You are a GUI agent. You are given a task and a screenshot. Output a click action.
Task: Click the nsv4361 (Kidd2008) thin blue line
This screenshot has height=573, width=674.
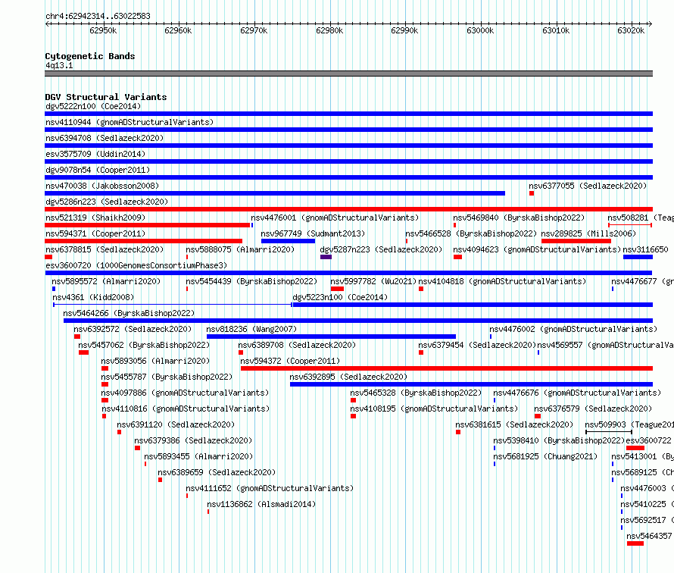pyautogui.click(x=173, y=305)
